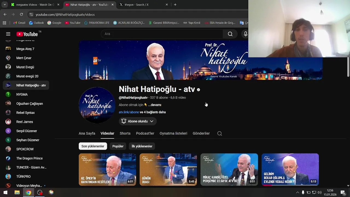
Task: Open Reel James subscription
Action: 26,122
